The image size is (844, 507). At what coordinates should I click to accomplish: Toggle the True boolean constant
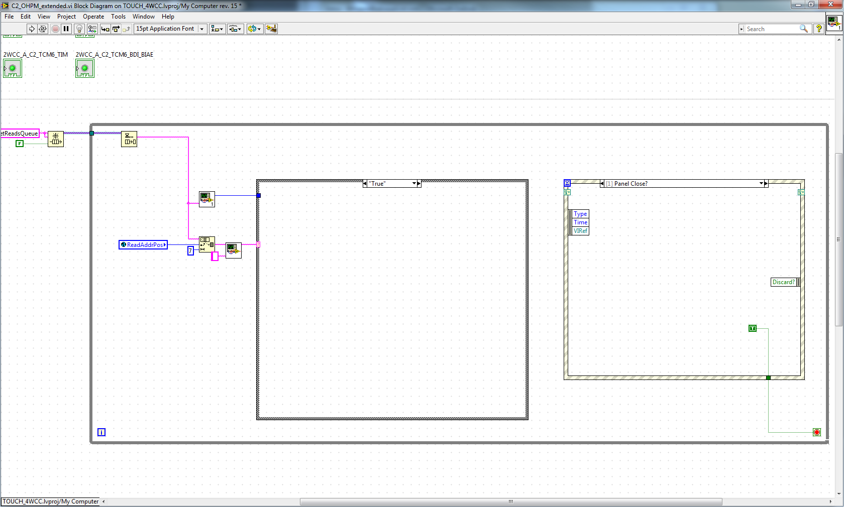click(753, 328)
